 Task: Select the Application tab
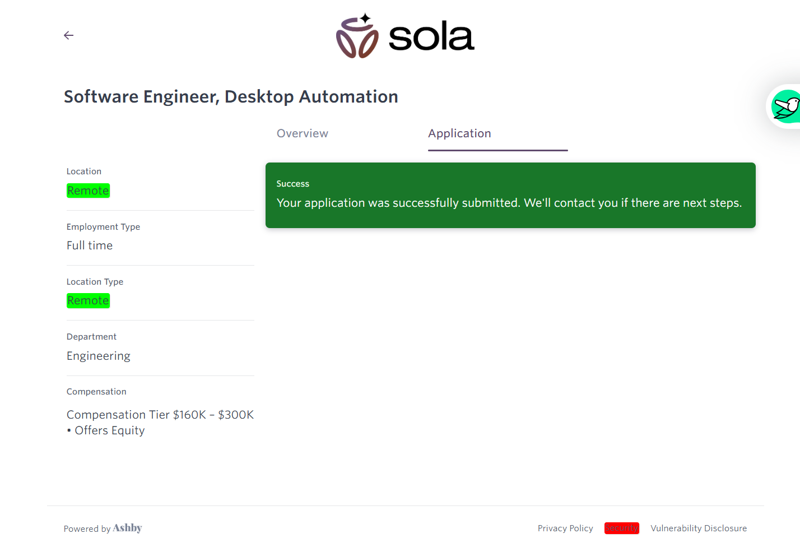pos(459,133)
